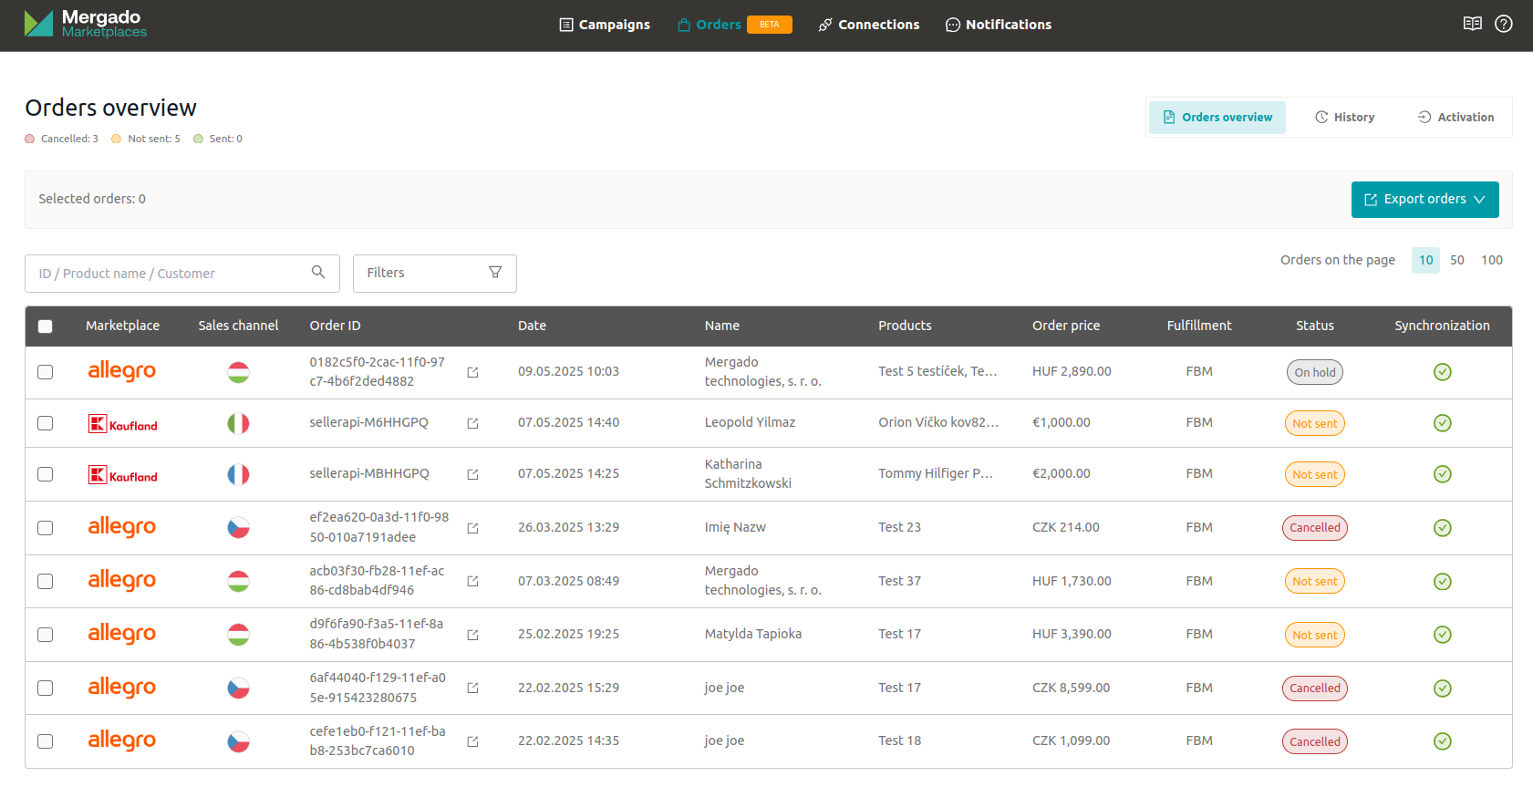Select order 0182c5f0-2cac-11f0-97 checkbox
Screen dimensions: 1533x787
[46, 372]
